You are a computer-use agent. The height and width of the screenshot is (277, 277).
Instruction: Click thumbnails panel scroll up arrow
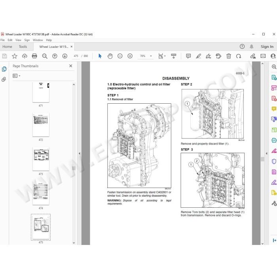(x=74, y=85)
